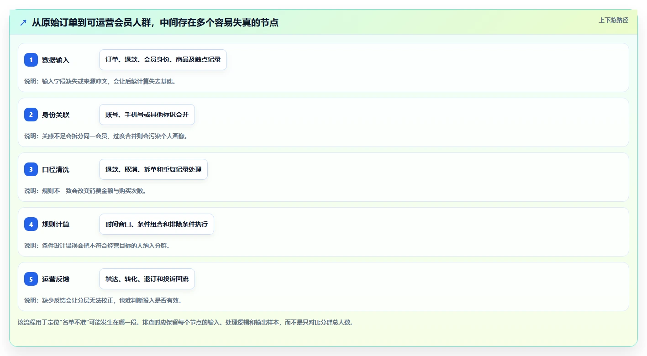Select step number 2 badge for 身份关联
This screenshot has height=356, width=647.
31,115
